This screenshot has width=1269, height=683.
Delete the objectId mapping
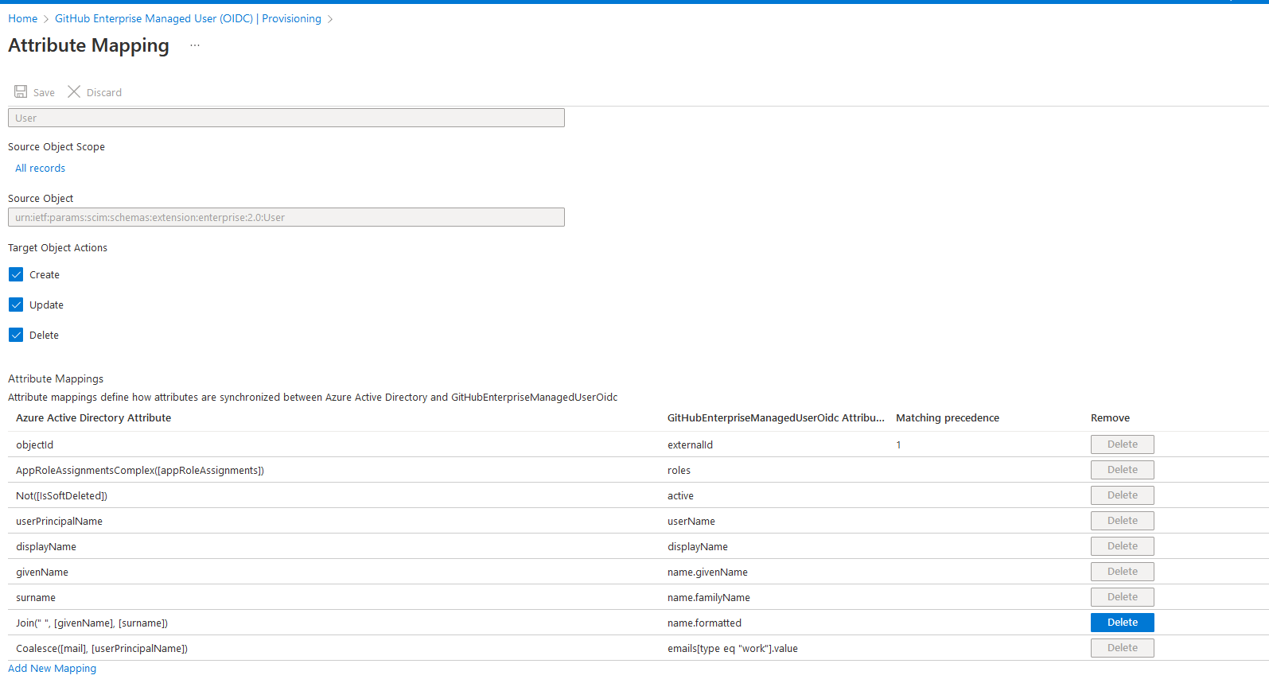pyautogui.click(x=1122, y=444)
